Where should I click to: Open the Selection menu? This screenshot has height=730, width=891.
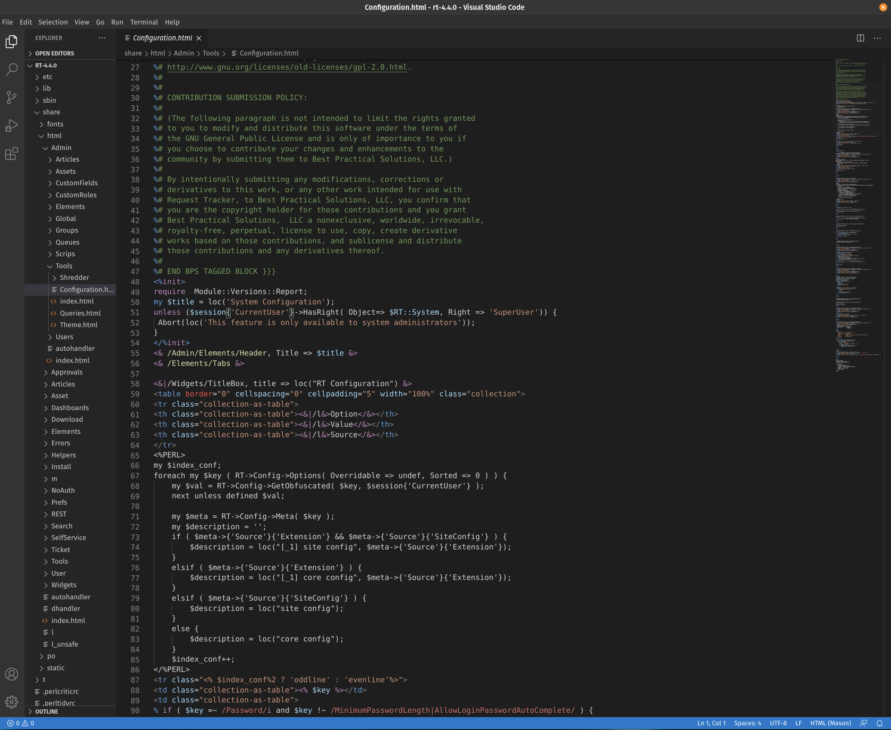coord(52,22)
